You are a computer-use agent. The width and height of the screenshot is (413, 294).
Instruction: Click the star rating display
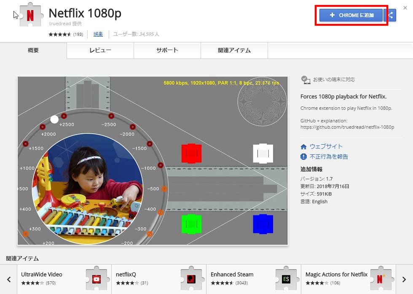60,34
